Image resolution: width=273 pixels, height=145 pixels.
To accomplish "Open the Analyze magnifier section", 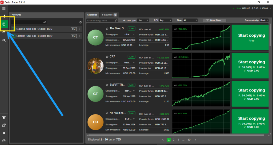I will [4, 40].
